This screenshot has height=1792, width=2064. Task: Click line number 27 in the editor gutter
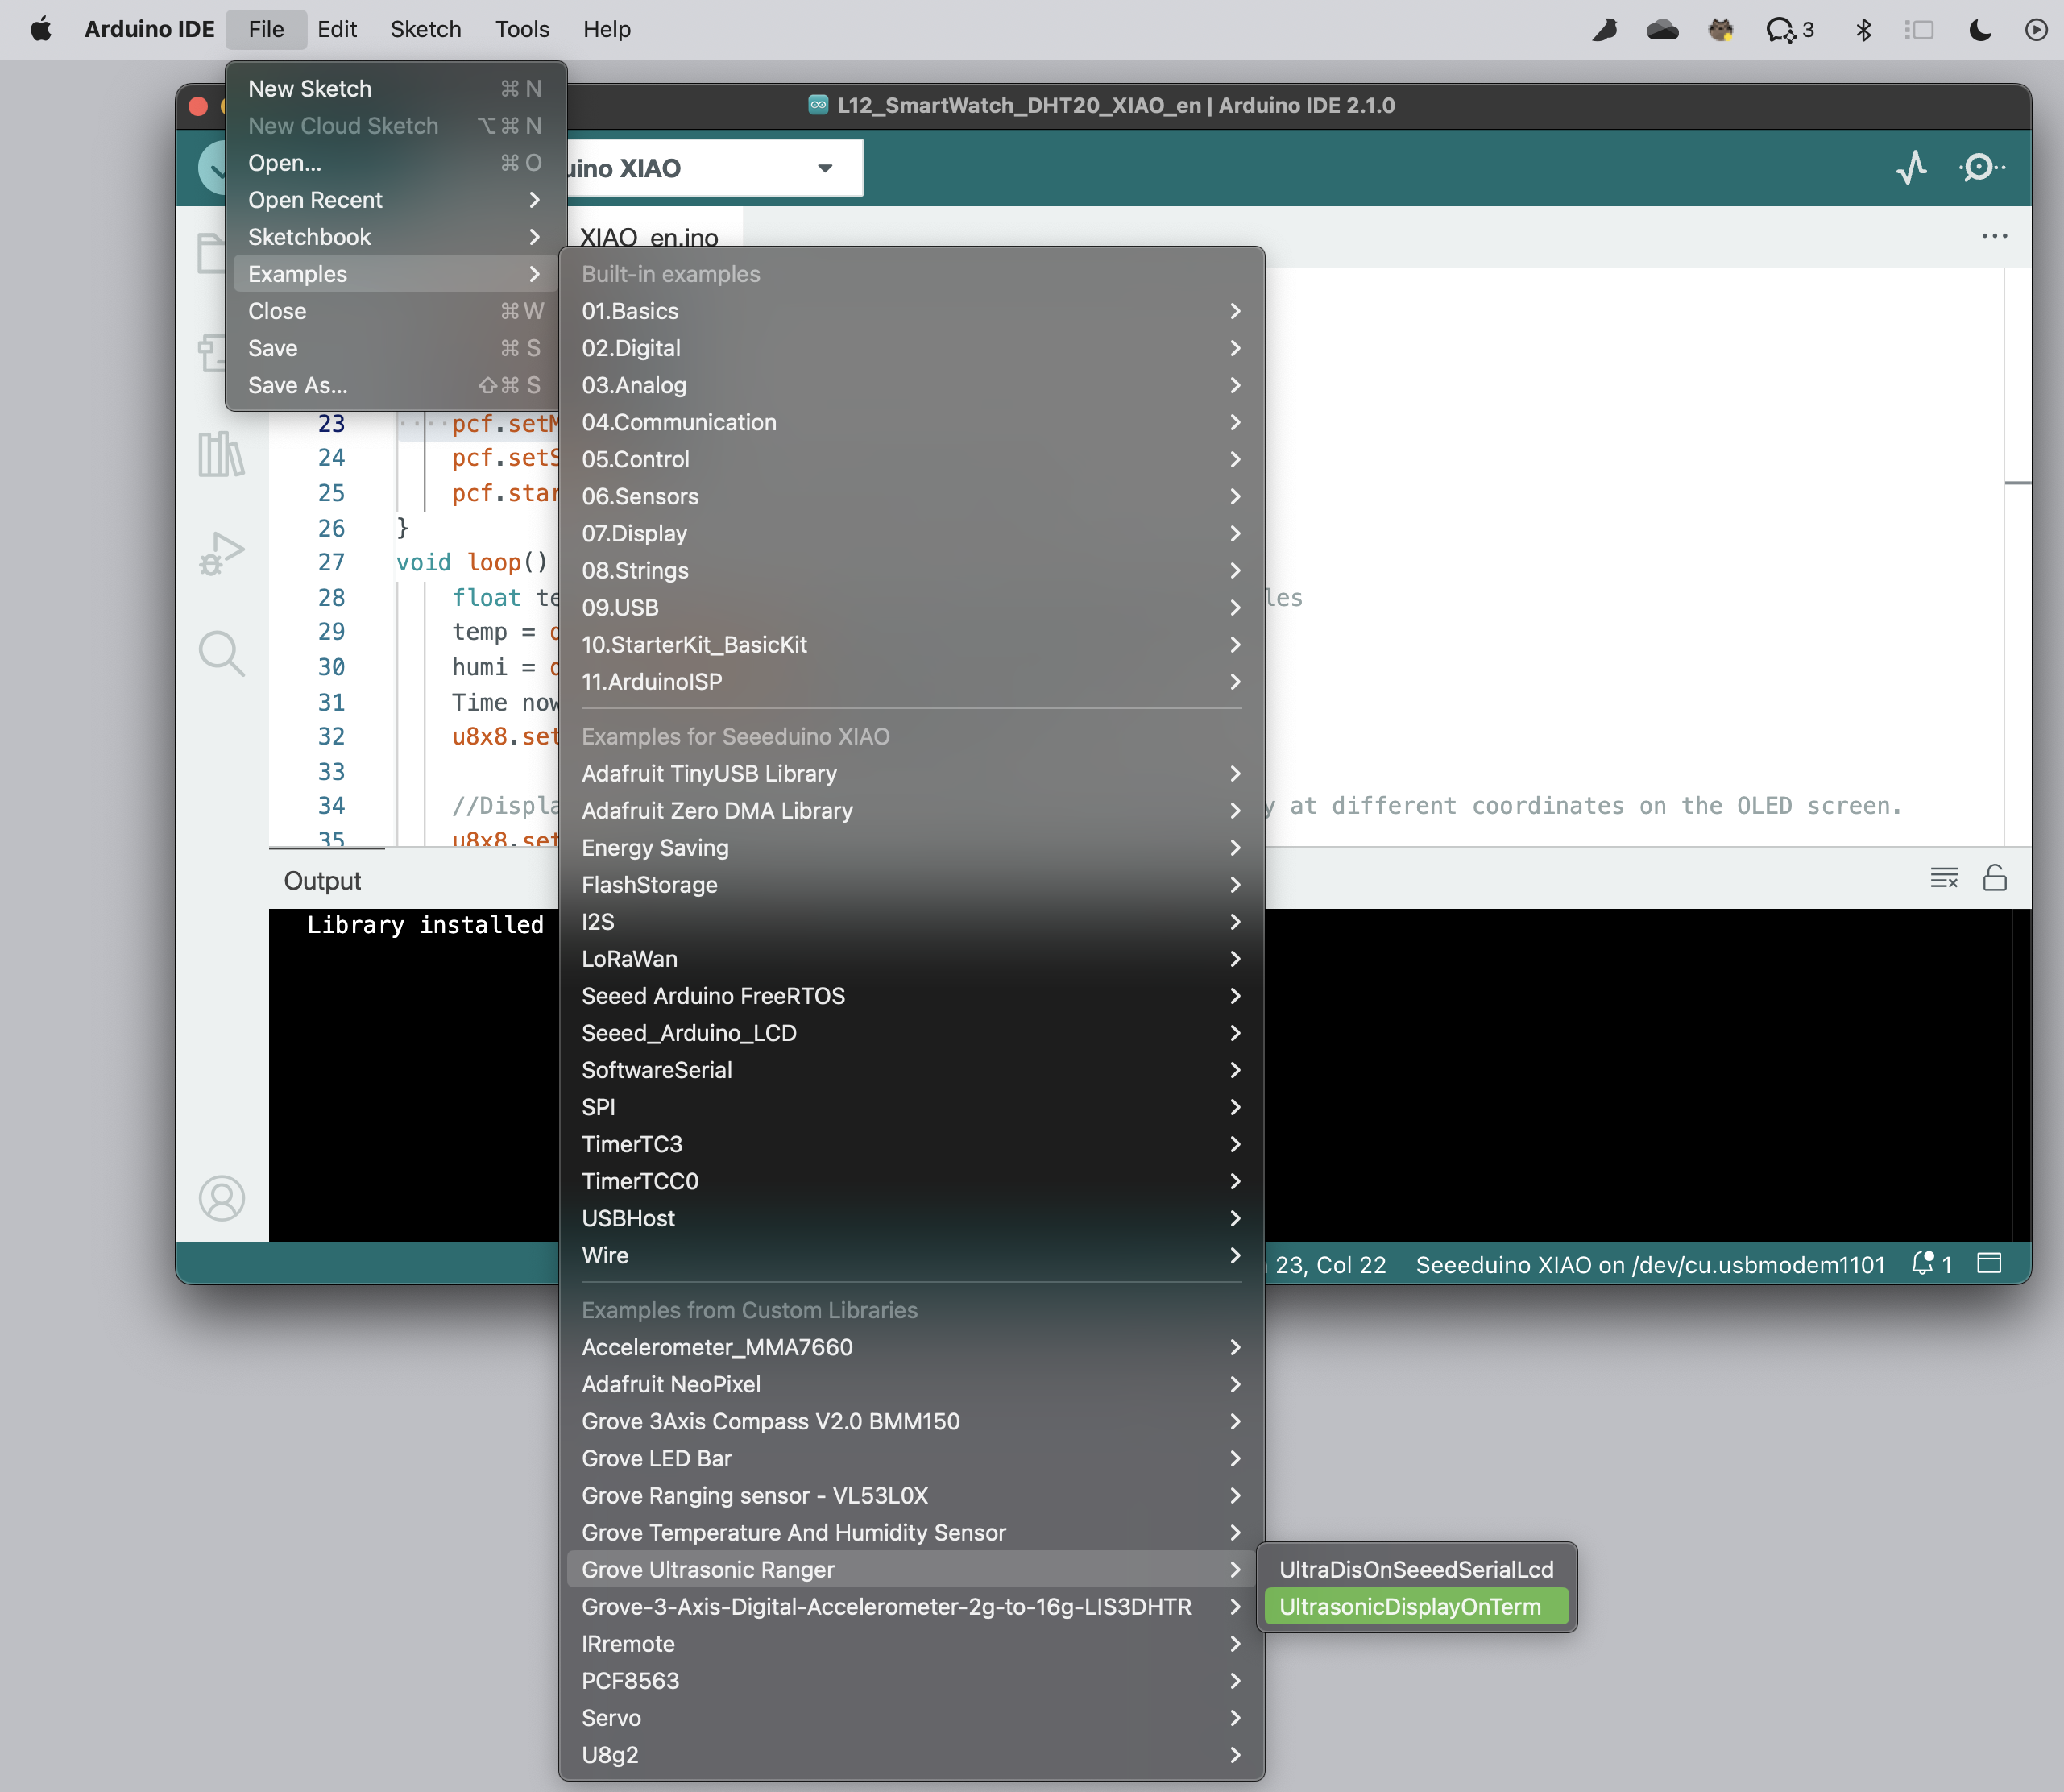click(331, 562)
